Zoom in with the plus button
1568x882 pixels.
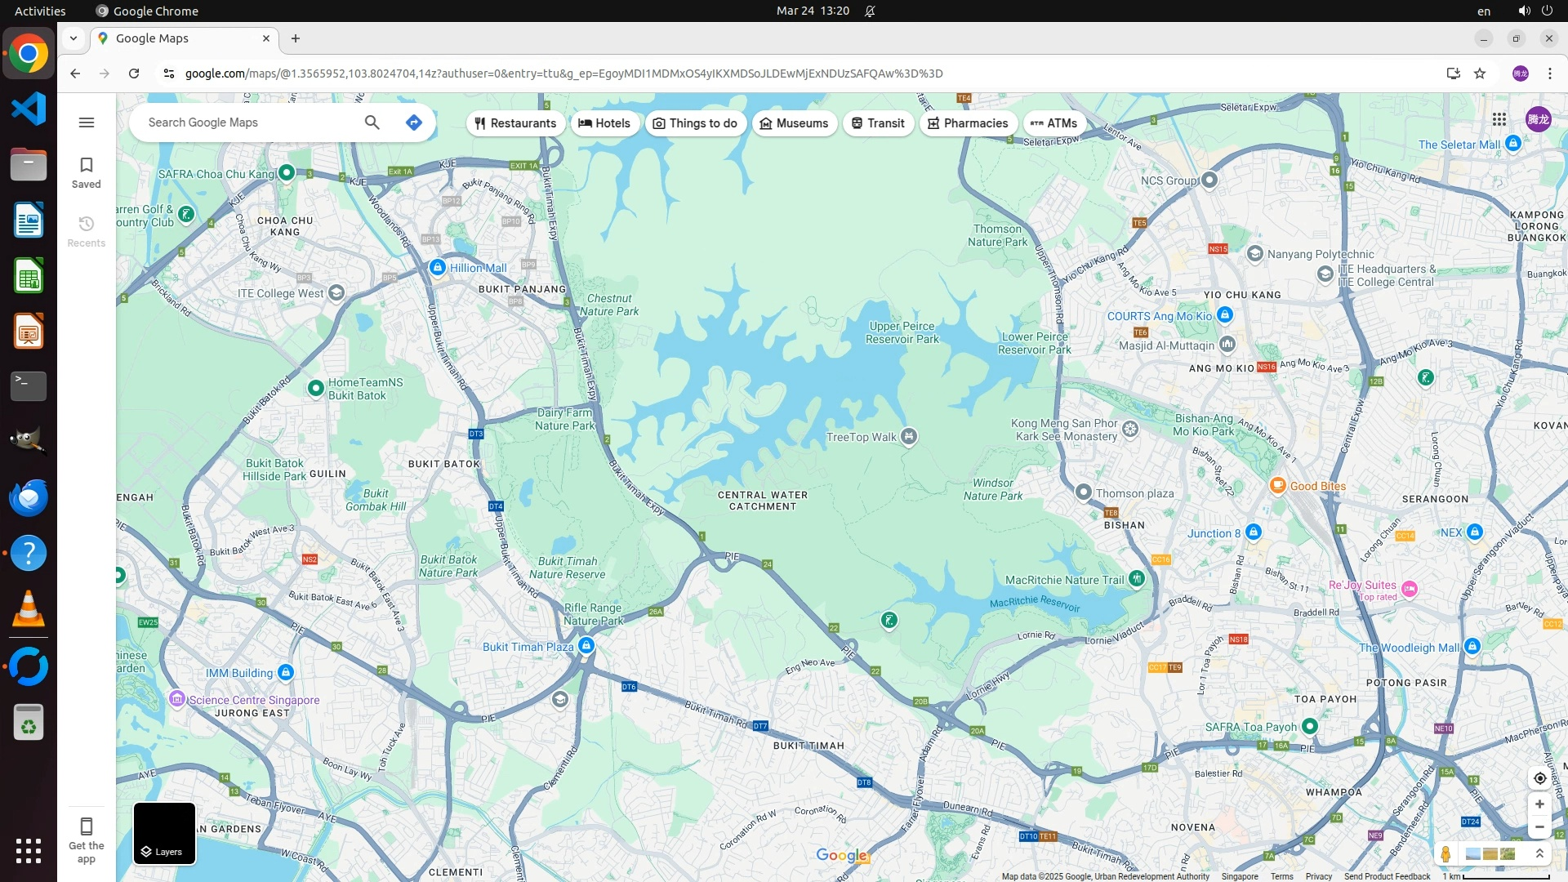(1539, 804)
